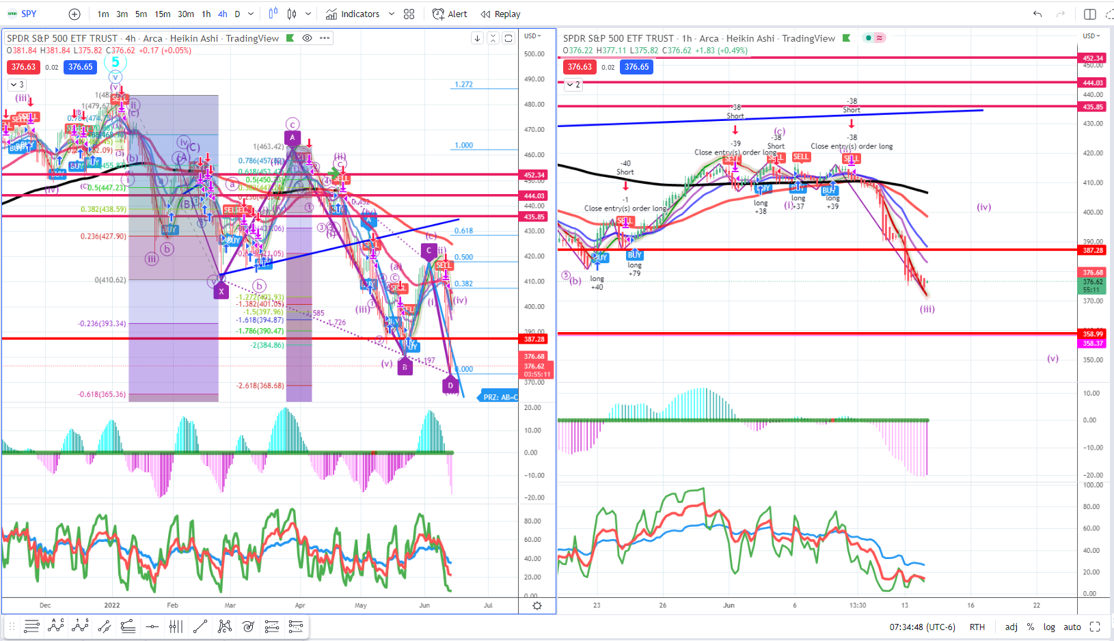Viewport: 1114px width, 641px height.
Task: Click the undo arrow icon
Action: (x=1037, y=14)
